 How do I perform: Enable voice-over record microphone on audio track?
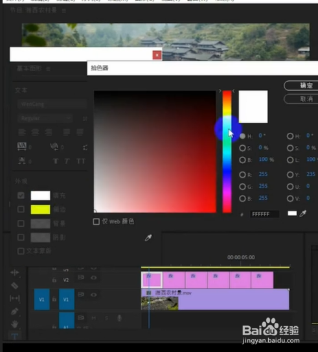tap(119, 318)
